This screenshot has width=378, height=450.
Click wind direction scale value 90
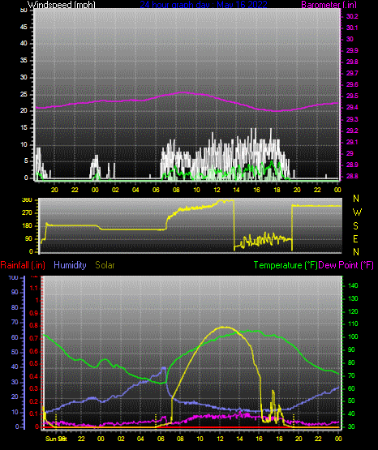pos(28,239)
